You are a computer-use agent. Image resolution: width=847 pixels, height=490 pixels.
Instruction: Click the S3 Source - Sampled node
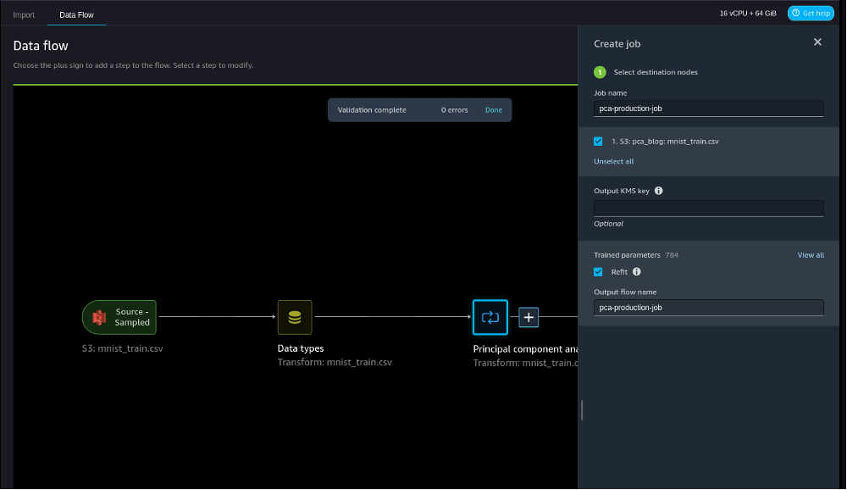tap(119, 317)
